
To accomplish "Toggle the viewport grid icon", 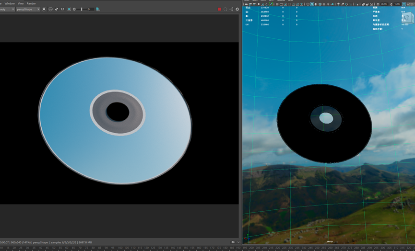I will point(277,4).
